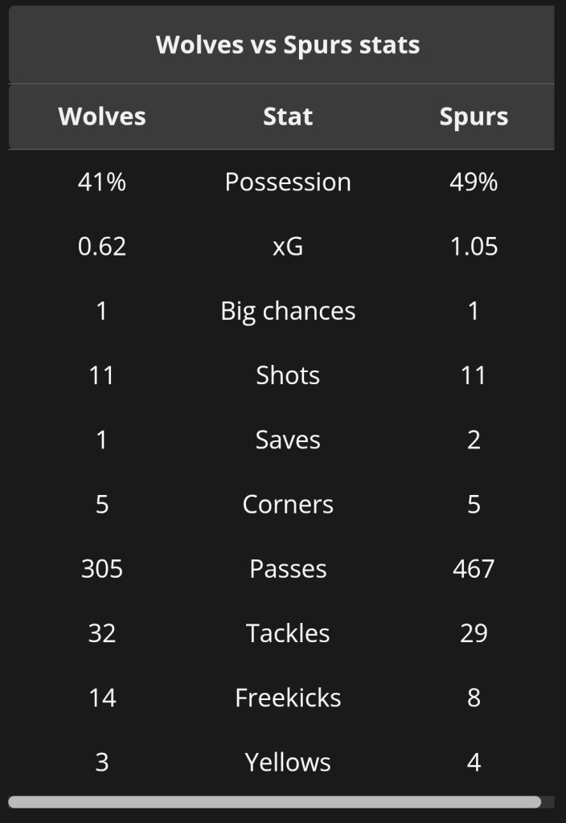Click the Big chances row label
Image resolution: width=566 pixels, height=823 pixels.
pos(288,311)
